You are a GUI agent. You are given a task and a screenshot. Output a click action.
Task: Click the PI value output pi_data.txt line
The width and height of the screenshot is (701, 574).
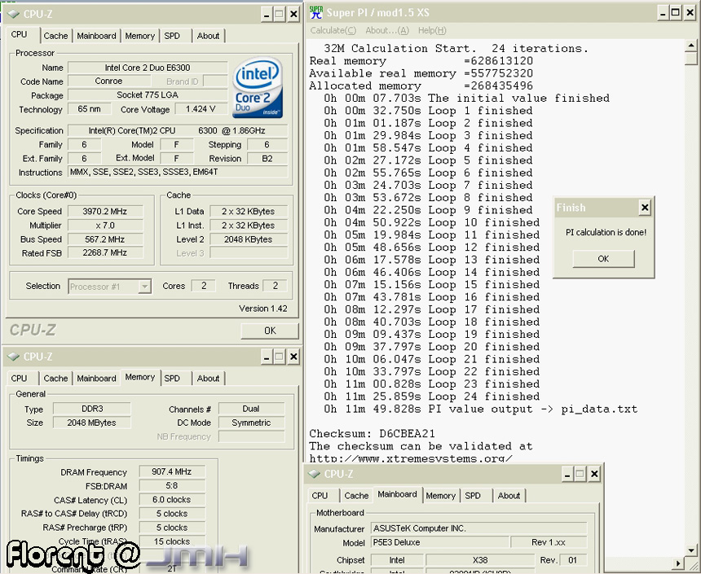[x=481, y=409]
